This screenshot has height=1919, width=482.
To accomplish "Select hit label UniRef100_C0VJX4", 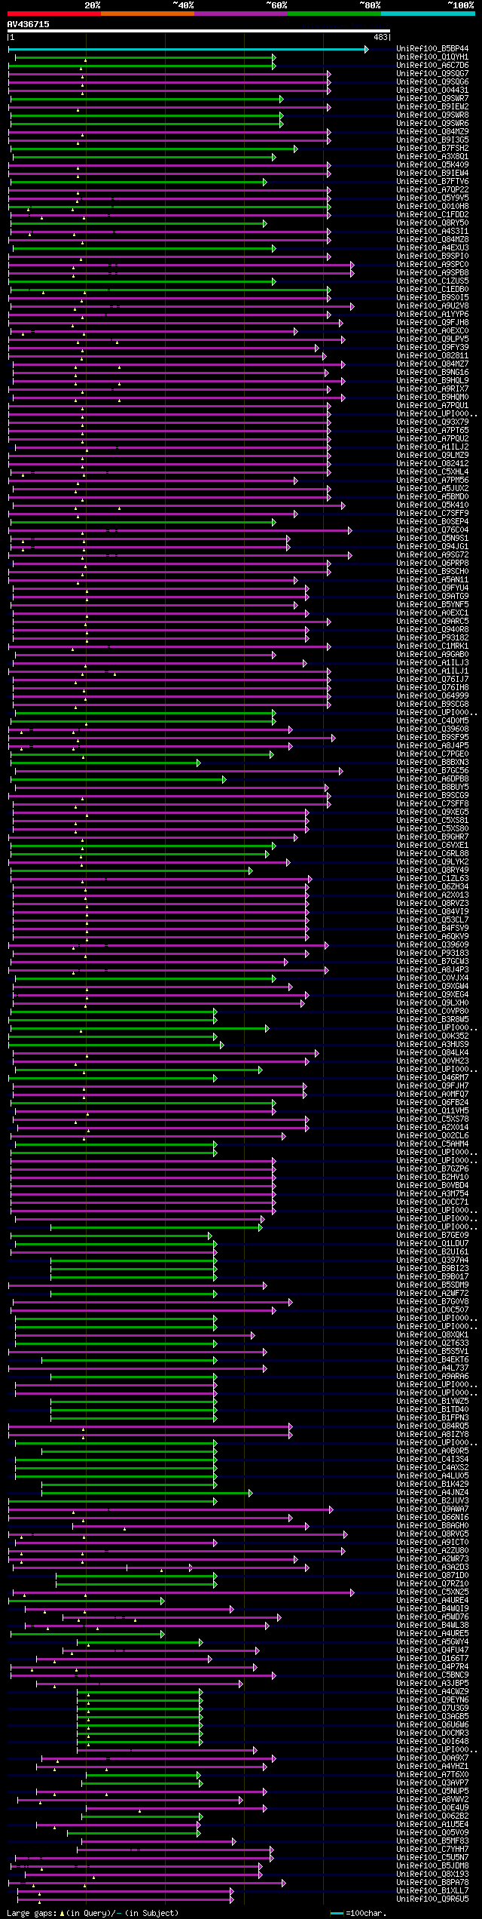I will tap(432, 978).
